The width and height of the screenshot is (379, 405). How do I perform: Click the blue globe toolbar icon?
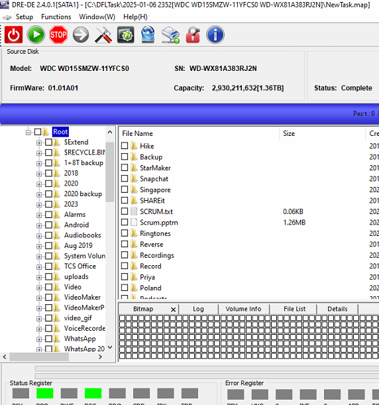(148, 34)
